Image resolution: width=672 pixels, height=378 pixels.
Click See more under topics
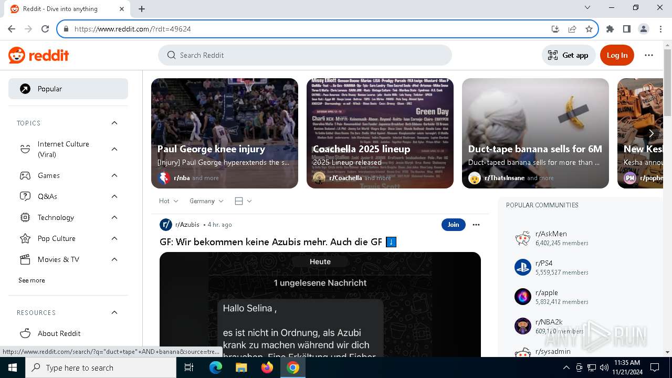(31, 280)
